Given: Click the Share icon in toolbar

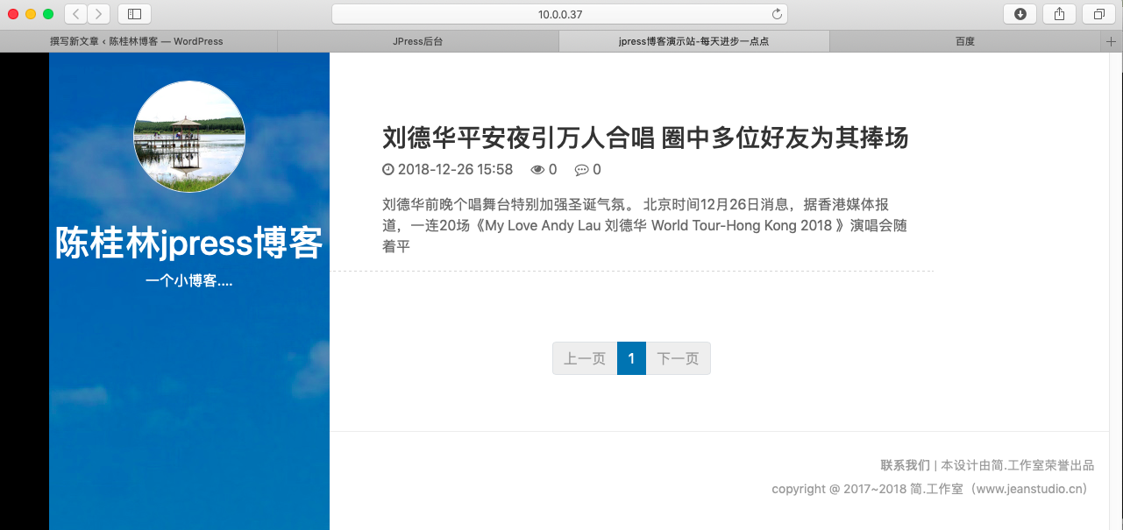Looking at the screenshot, I should 1059,14.
